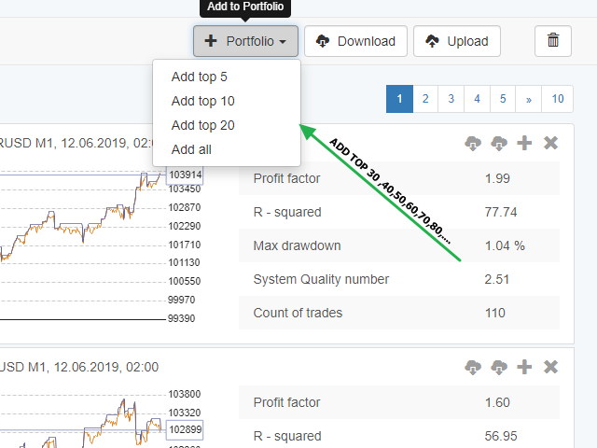Select 'Add top 20' menu entry
This screenshot has height=448, width=597.
click(227, 125)
